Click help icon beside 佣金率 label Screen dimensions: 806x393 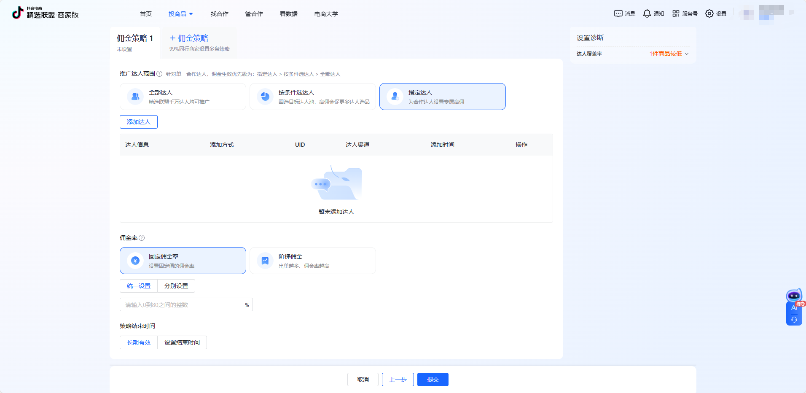click(142, 238)
